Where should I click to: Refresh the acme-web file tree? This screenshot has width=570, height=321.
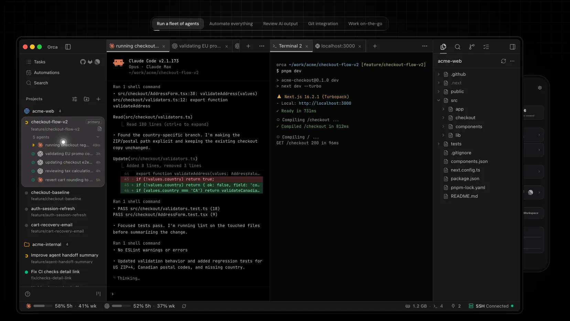point(503,61)
